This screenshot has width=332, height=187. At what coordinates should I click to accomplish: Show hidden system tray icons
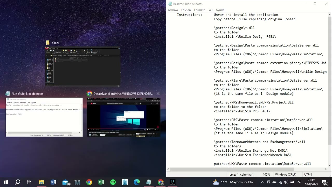(x=262, y=182)
